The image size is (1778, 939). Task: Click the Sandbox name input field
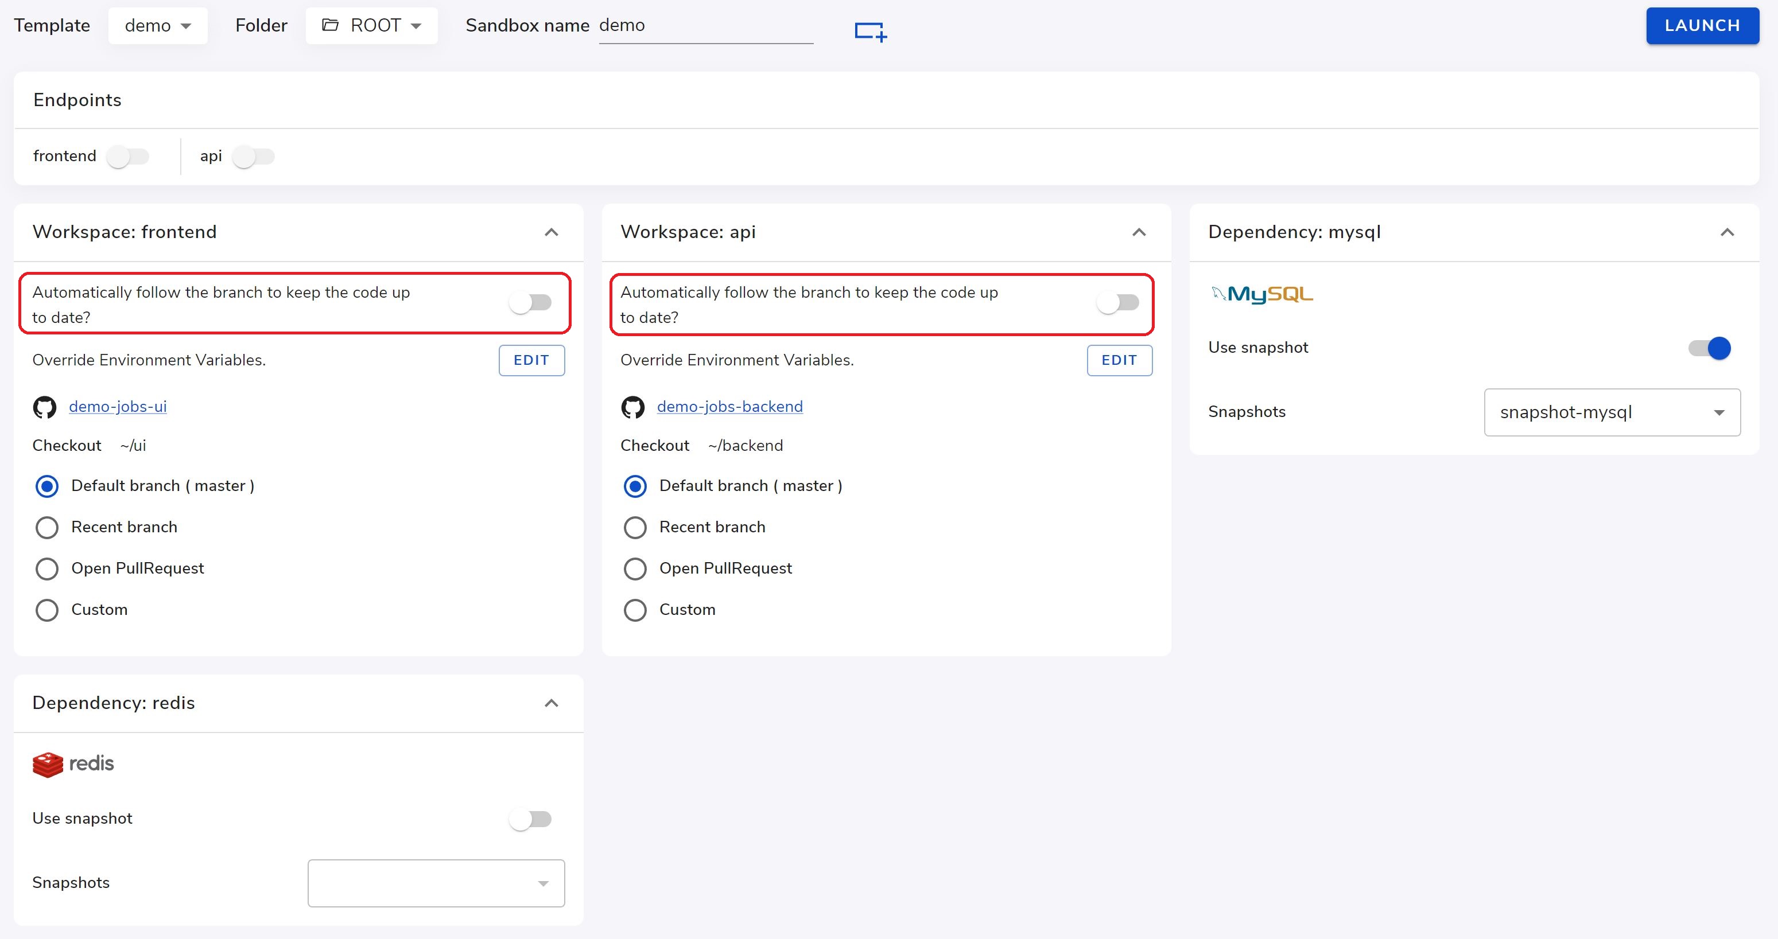tap(705, 26)
